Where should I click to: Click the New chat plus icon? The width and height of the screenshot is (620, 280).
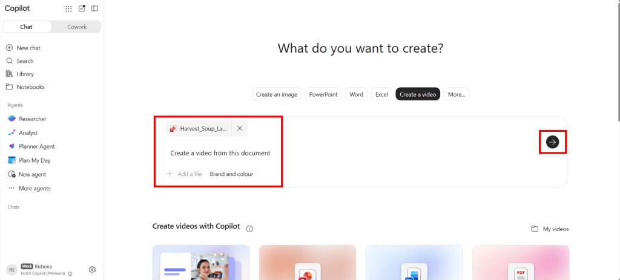[x=10, y=48]
